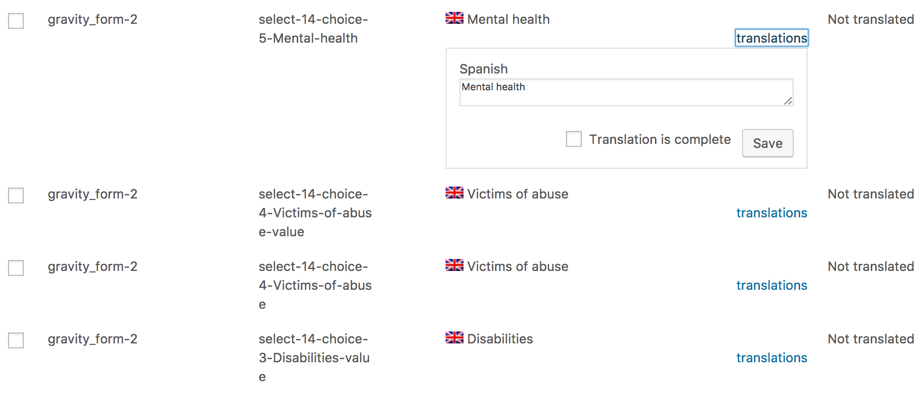Click the UK flag beside Mental health
The width and height of the screenshot is (924, 397).
(x=454, y=18)
